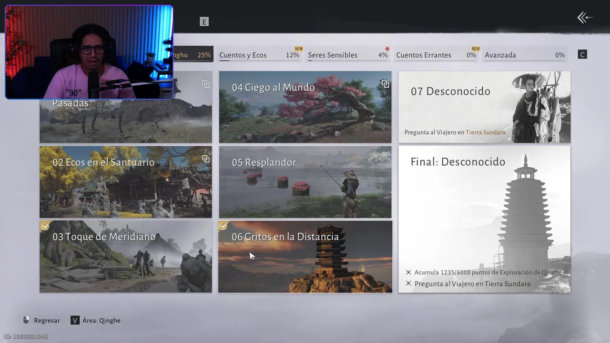Image resolution: width=610 pixels, height=343 pixels.
Task: Click the 0% value on Avanzada
Action: tap(560, 55)
